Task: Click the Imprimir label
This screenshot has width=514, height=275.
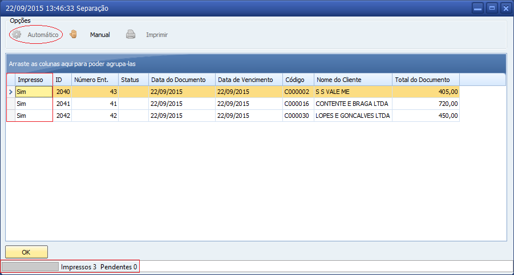Action: tap(157, 35)
